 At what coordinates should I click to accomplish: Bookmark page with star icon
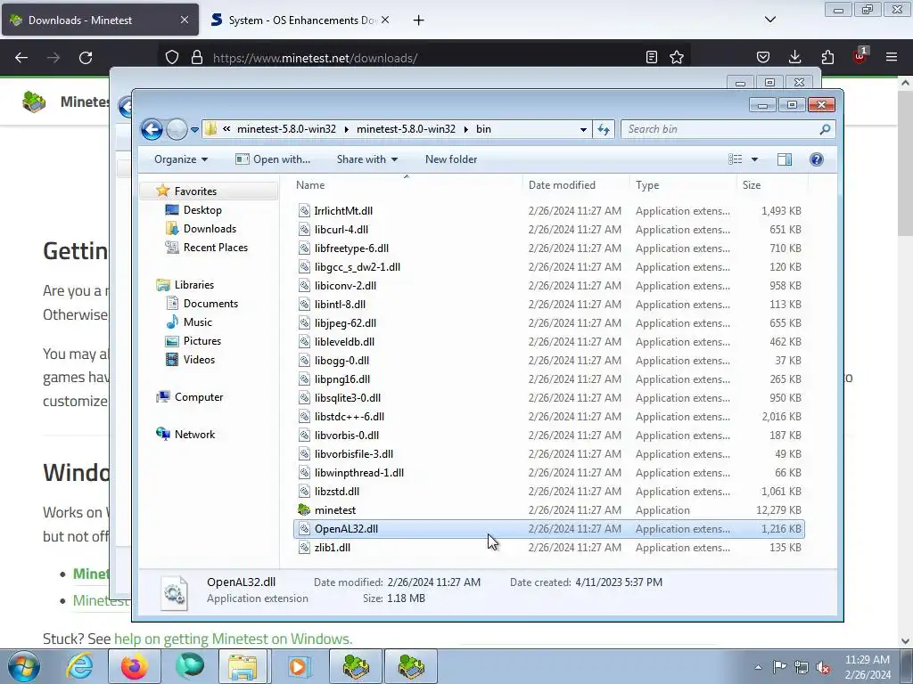point(677,58)
